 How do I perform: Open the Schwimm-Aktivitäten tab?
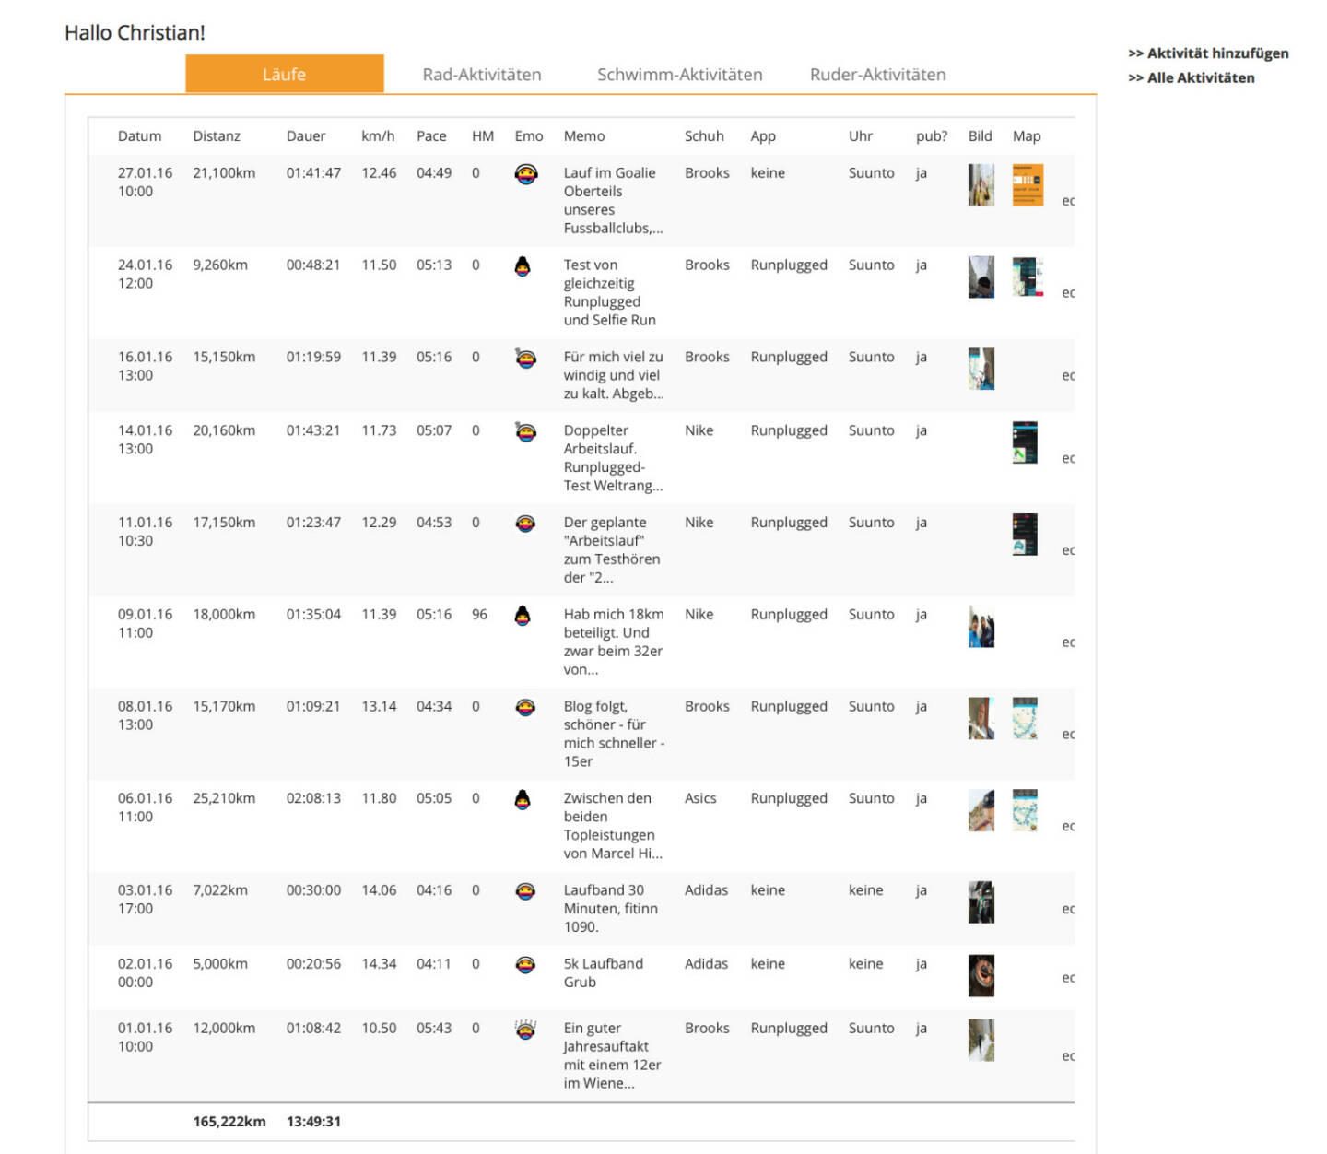[679, 75]
